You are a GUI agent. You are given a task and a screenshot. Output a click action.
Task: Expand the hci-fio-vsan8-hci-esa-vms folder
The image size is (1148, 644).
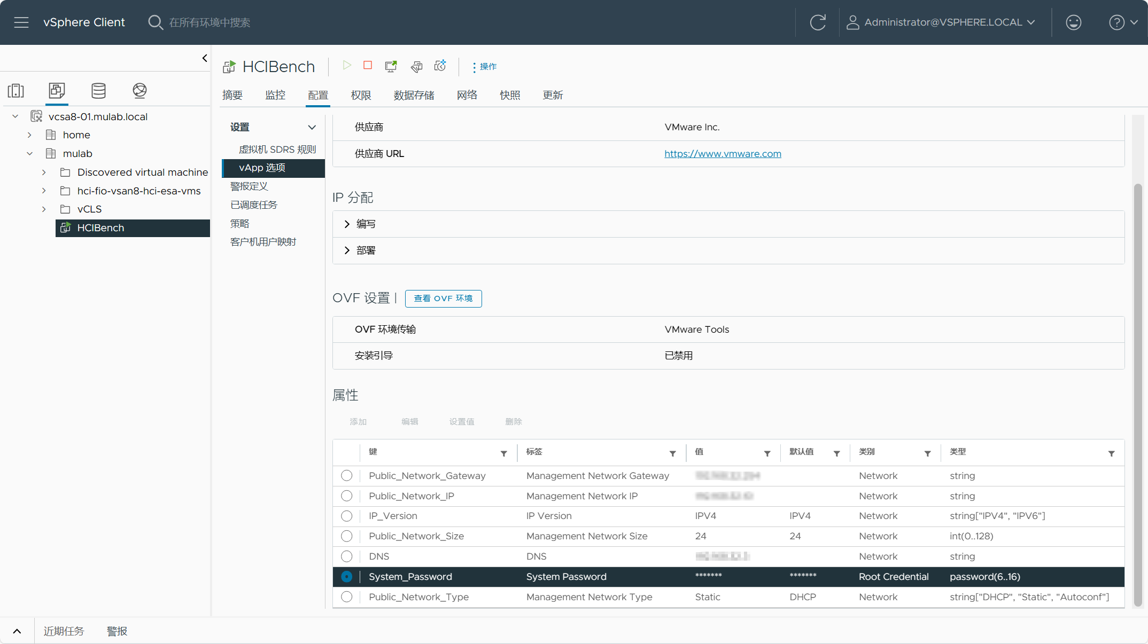pos(44,191)
